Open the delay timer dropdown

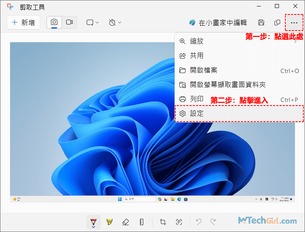pyautogui.click(x=115, y=23)
